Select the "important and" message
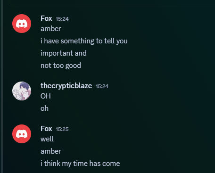This screenshot has height=173, width=215. [64, 53]
